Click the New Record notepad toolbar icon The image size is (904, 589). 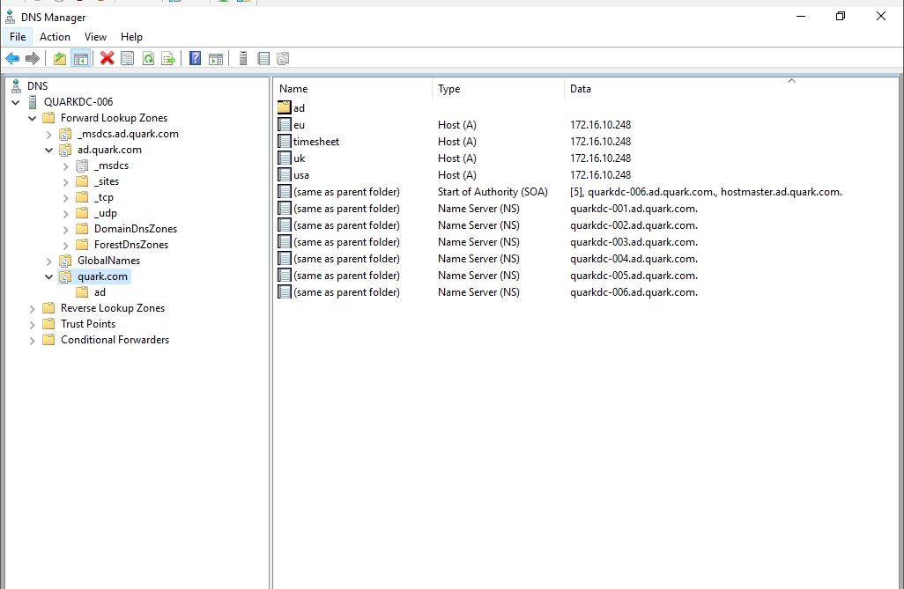(x=263, y=58)
